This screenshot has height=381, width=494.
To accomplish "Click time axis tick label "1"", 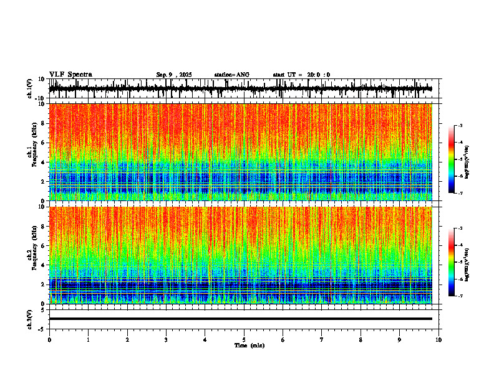I will coord(88,340).
